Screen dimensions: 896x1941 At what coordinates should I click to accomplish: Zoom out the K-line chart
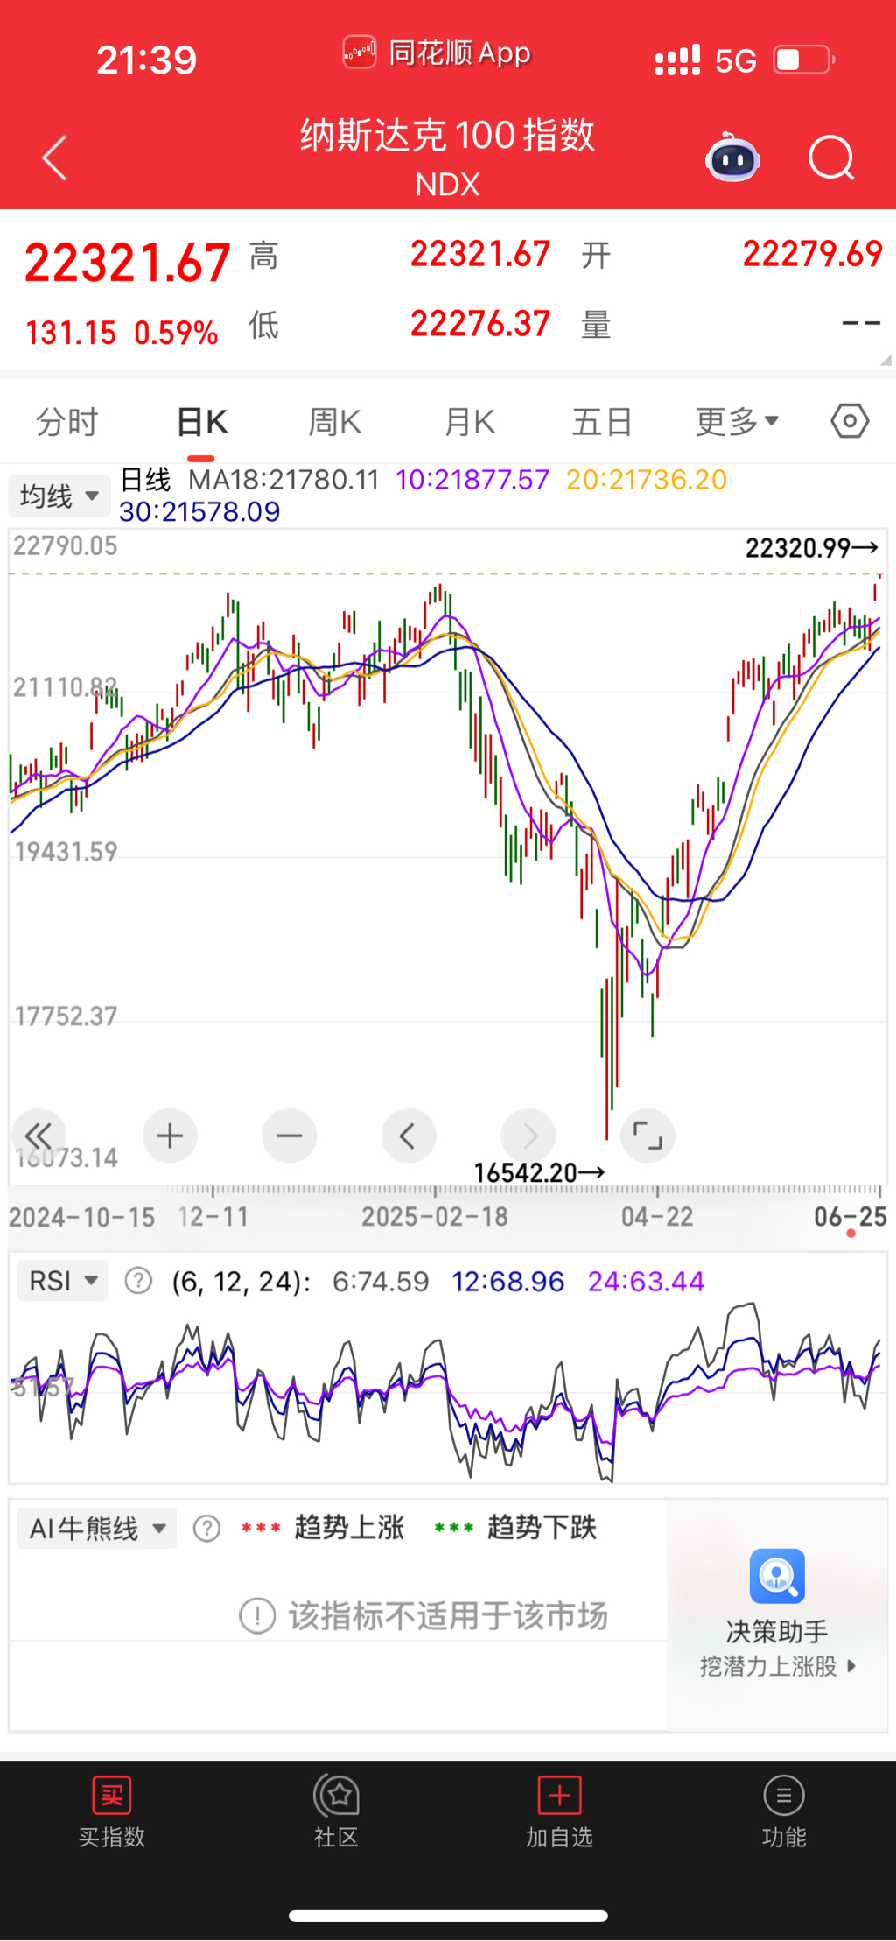289,1136
